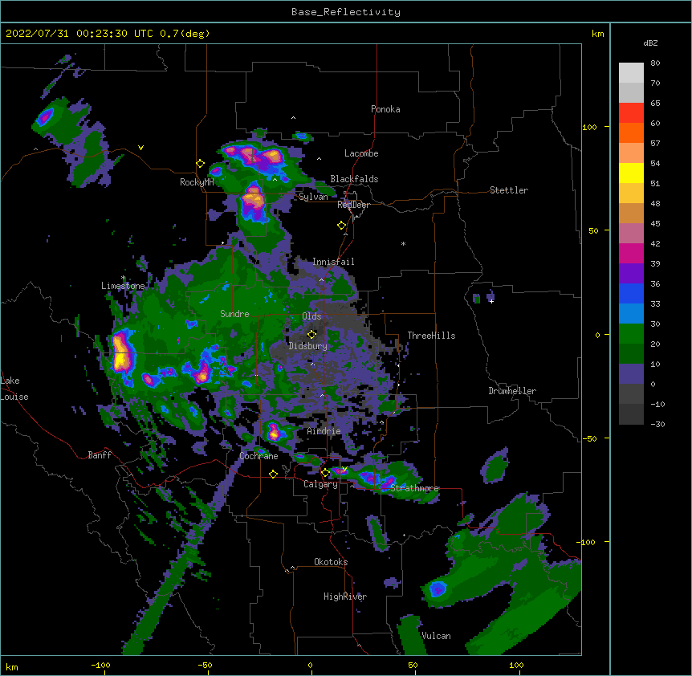Click the Sylvan label
This screenshot has width=692, height=676.
pos(313,197)
